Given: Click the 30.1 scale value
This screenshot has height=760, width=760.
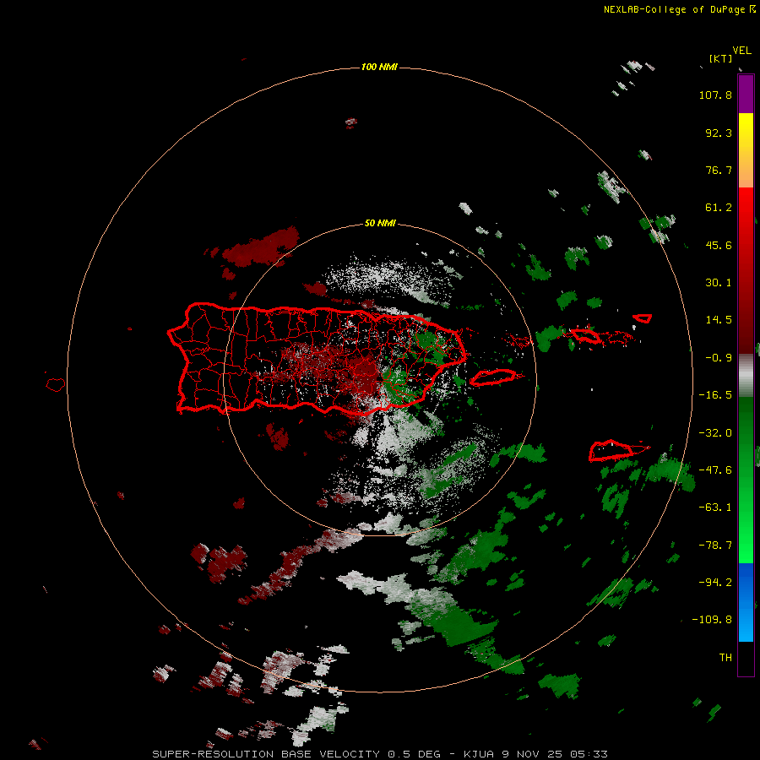Looking at the screenshot, I should (719, 283).
